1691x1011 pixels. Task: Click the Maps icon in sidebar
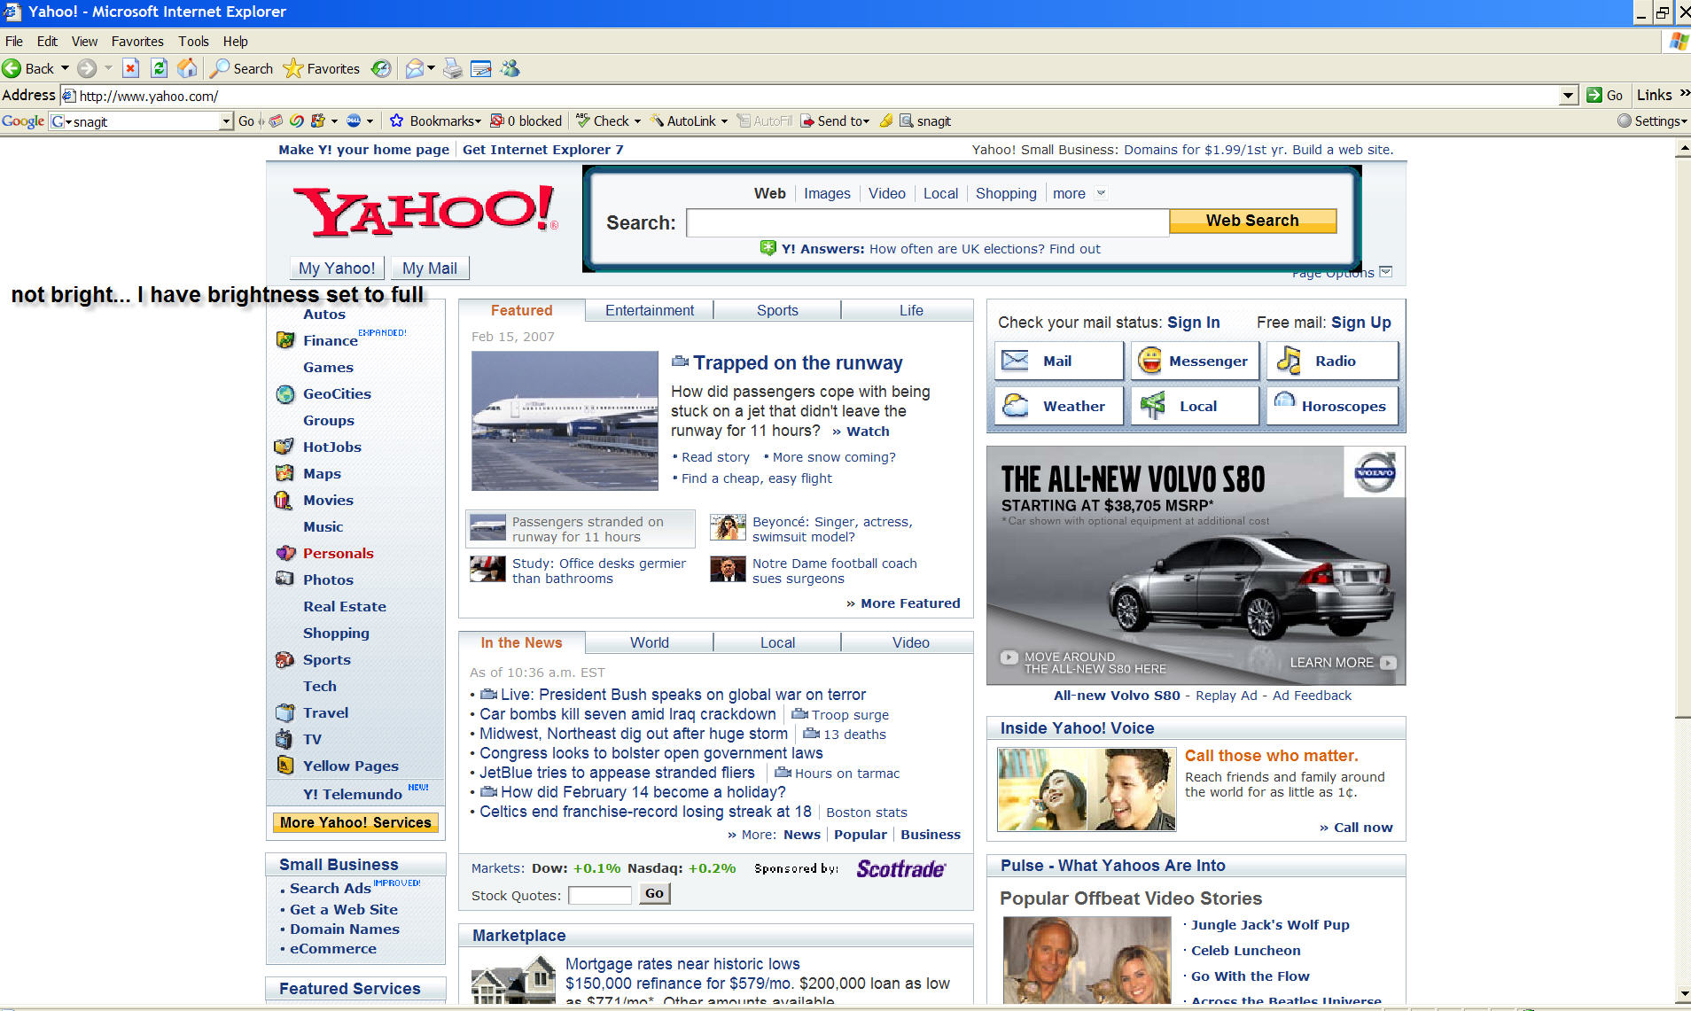pyautogui.click(x=284, y=473)
